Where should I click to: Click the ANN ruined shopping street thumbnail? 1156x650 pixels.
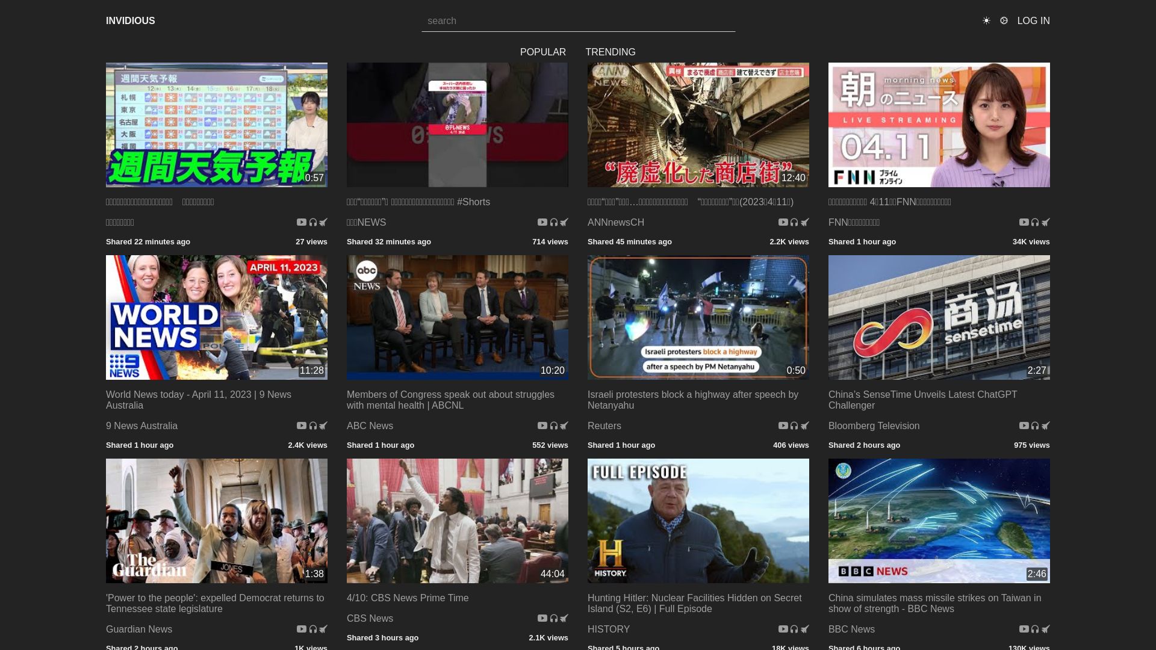tap(698, 125)
